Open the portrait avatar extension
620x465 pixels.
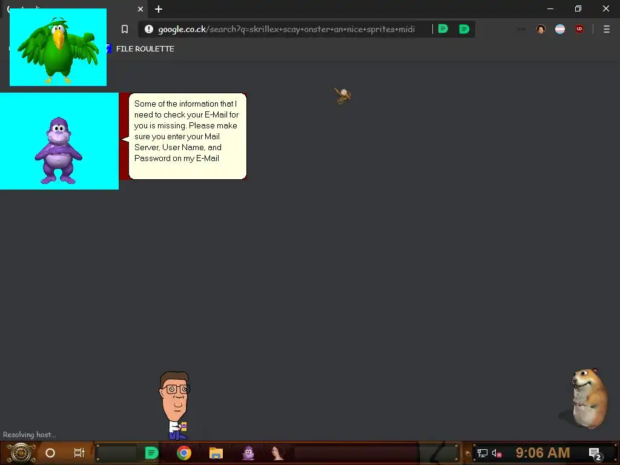(541, 29)
